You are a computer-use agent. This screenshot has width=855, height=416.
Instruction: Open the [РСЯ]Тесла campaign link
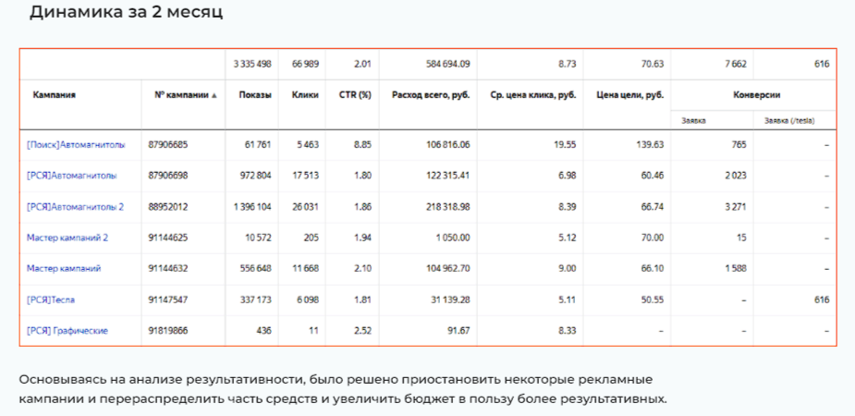[51, 300]
